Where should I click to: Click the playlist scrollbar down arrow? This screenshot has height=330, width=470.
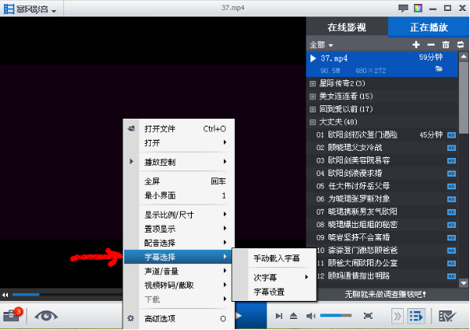(464, 283)
